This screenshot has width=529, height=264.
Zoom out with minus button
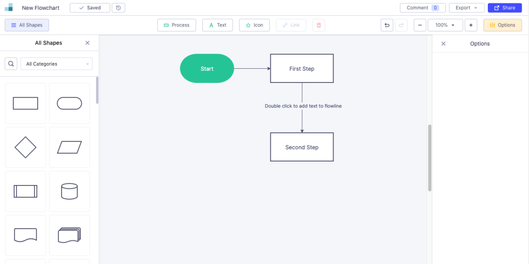420,25
